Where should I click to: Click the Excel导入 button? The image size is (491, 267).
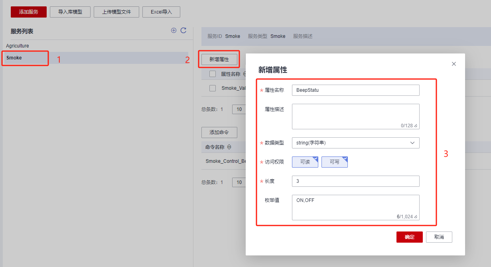click(161, 12)
